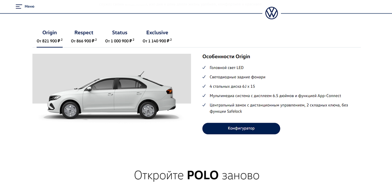Click checkmark beside Мультимедиа система item

[204, 96]
